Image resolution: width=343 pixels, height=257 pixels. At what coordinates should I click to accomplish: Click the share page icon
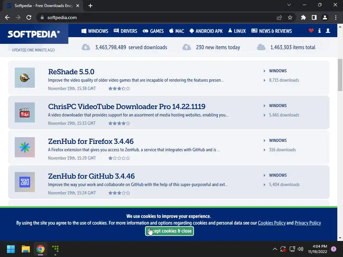[279, 17]
